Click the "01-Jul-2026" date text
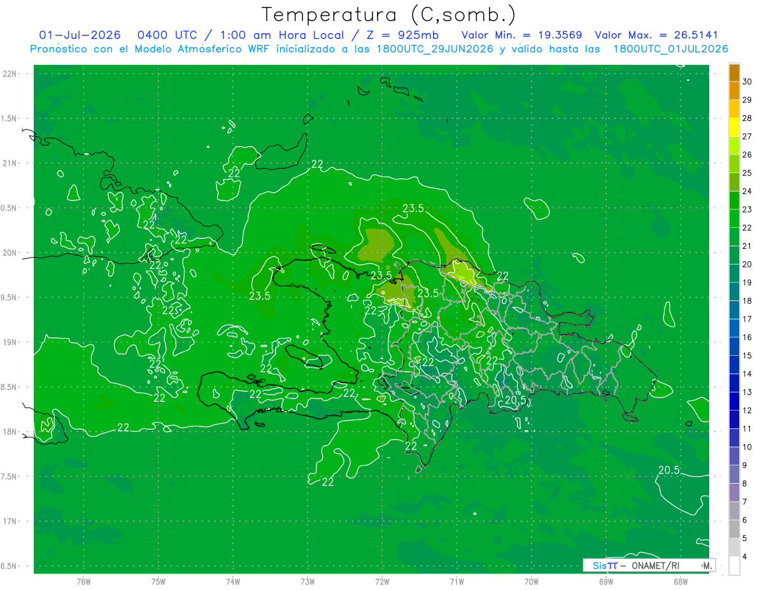764x590 pixels. point(80,35)
